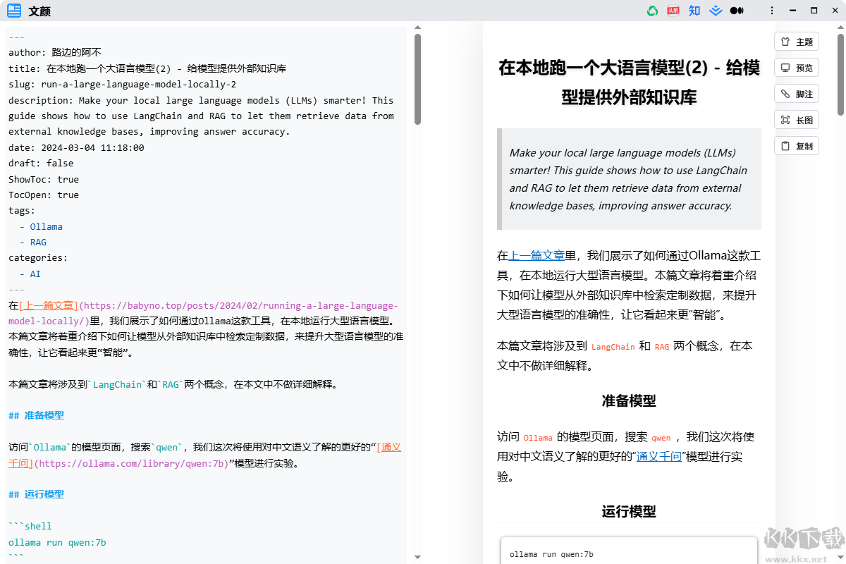The image size is (846, 564).
Task: Click the 'date: 2024-03-04 11:18:00' line
Action: [x=76, y=147]
